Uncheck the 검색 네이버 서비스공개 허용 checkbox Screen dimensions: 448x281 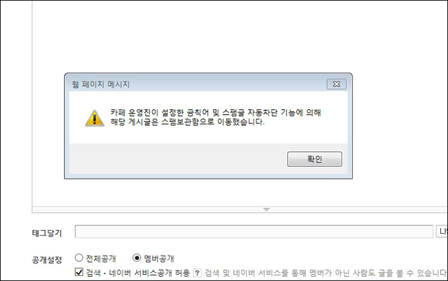click(x=79, y=272)
